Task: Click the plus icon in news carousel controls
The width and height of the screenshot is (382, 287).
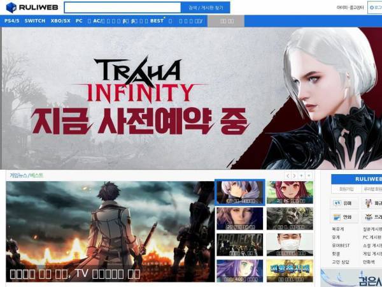Action: (x=302, y=176)
